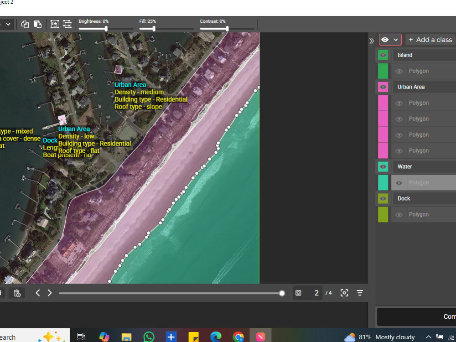Hide the first Urban Area Polygon

coord(399,103)
